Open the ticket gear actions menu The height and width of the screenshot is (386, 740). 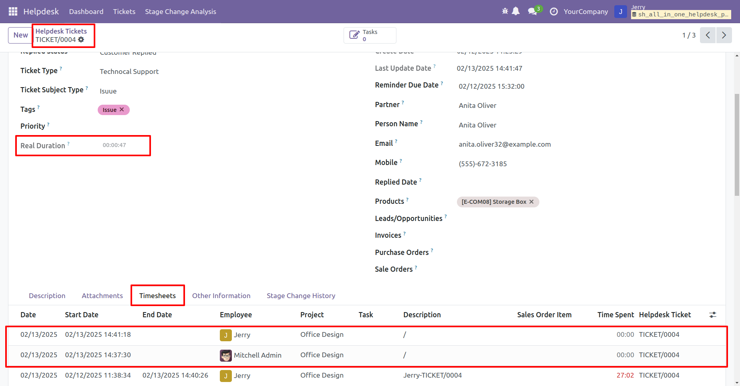pos(81,40)
